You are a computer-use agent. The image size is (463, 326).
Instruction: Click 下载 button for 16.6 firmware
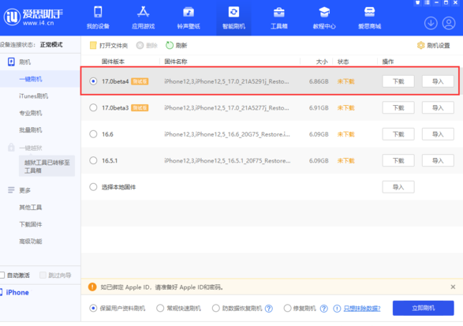click(398, 134)
